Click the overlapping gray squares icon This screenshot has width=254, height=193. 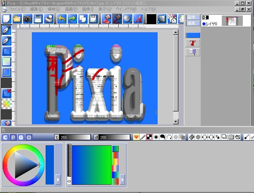click(x=182, y=137)
